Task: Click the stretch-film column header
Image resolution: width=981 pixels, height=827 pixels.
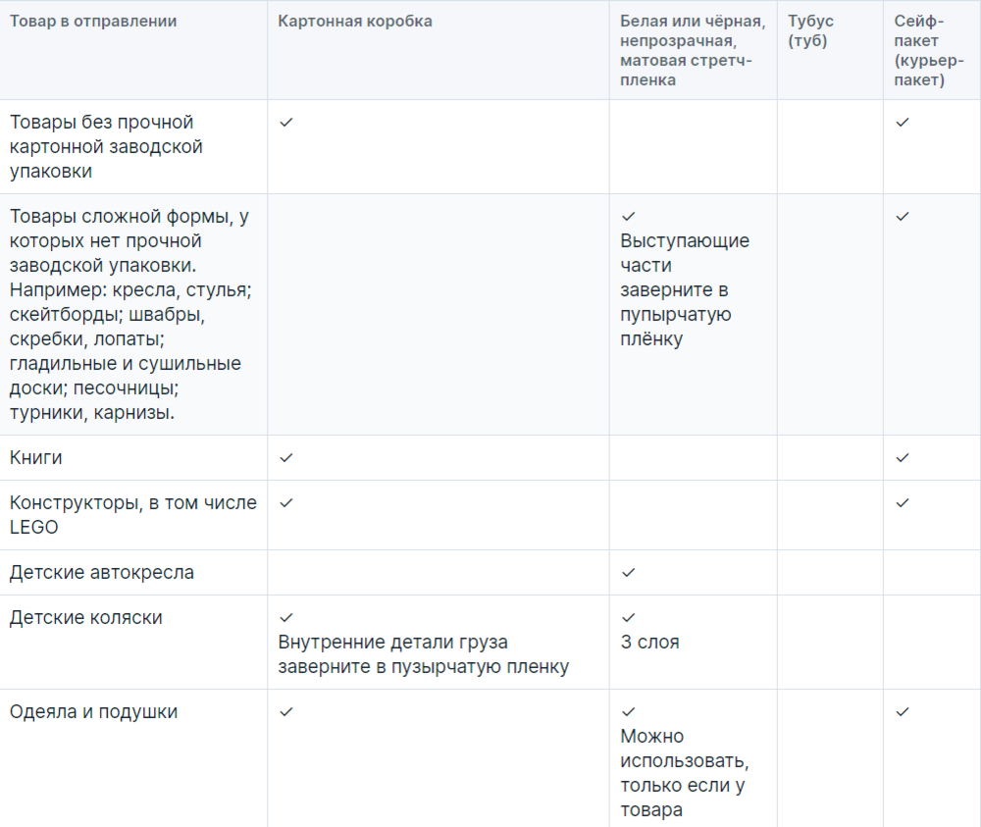Action: point(693,50)
